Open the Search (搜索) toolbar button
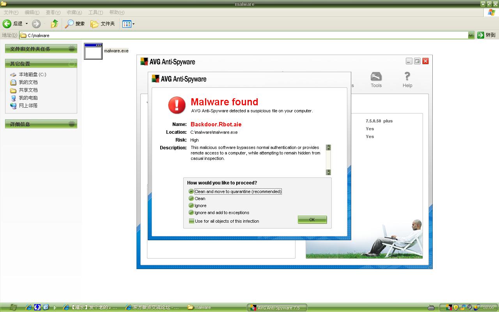Image resolution: width=499 pixels, height=312 pixels. tap(75, 24)
